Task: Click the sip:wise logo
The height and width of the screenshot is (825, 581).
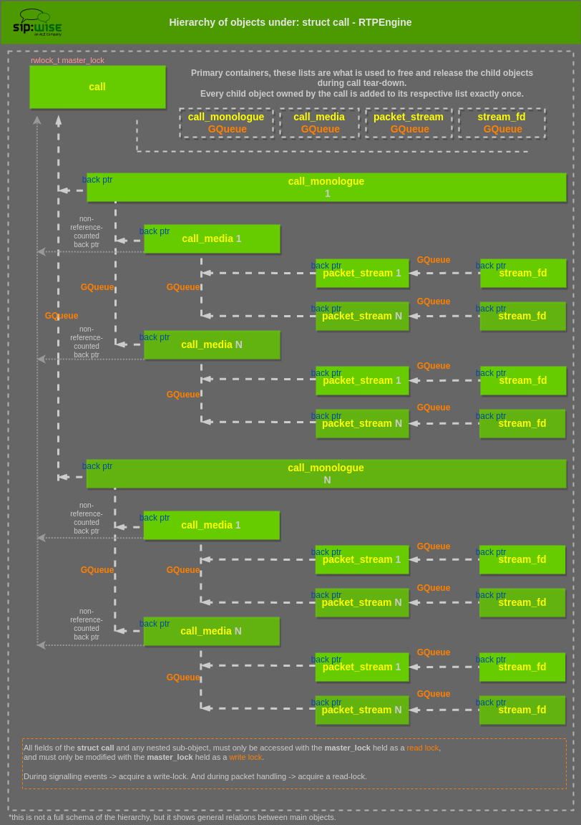Action: pos(37,22)
